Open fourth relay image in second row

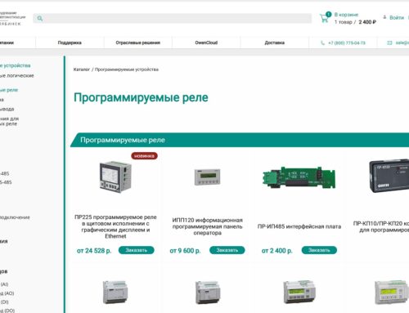point(391,292)
